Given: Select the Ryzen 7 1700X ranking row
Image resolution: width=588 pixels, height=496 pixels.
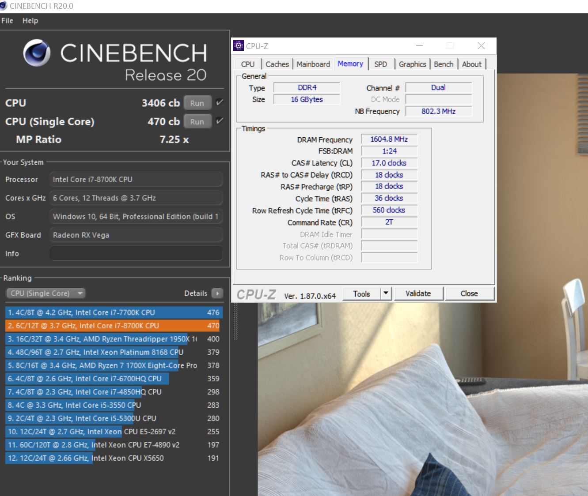Looking at the screenshot, I should 114,365.
